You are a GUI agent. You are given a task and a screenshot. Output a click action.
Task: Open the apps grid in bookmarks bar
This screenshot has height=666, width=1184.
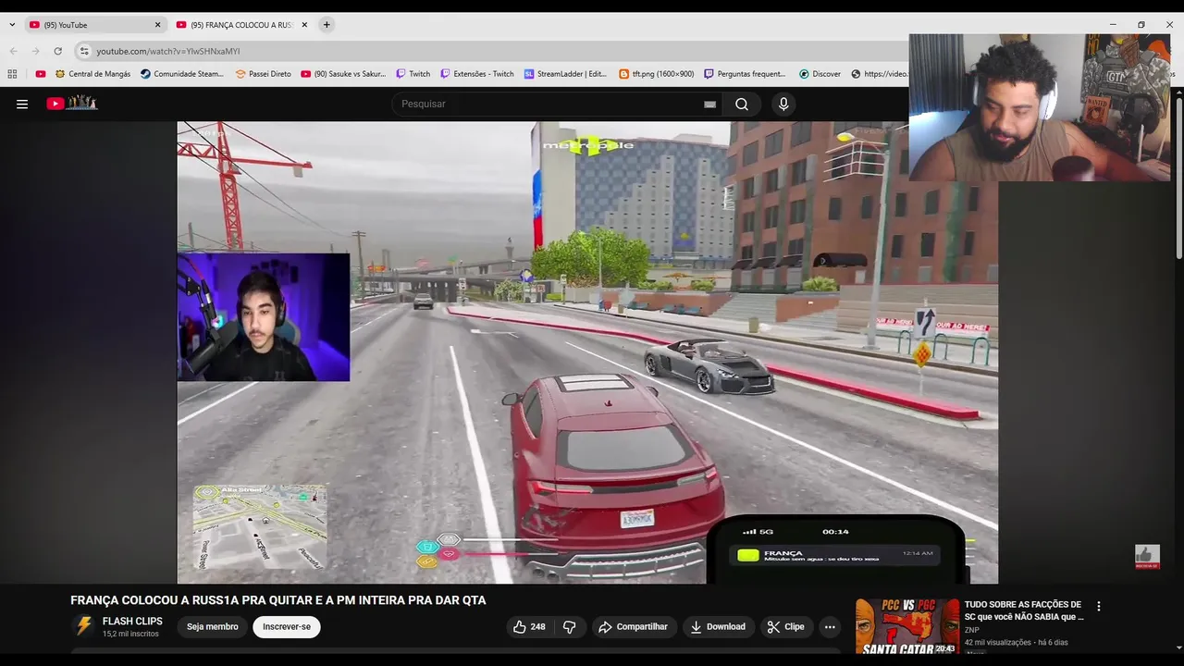(12, 74)
